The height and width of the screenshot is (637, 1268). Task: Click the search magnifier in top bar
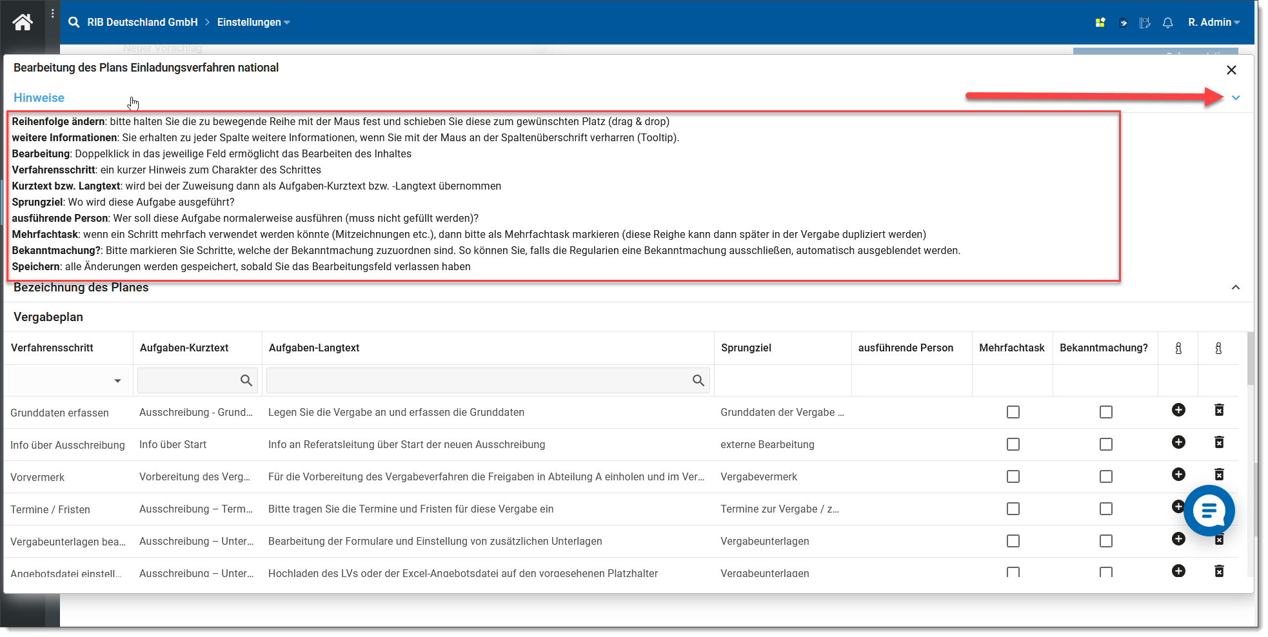pos(74,23)
